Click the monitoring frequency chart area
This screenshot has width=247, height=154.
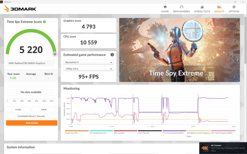tap(152, 110)
